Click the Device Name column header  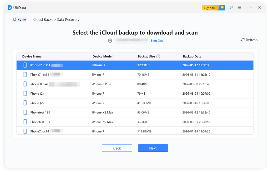(32, 56)
